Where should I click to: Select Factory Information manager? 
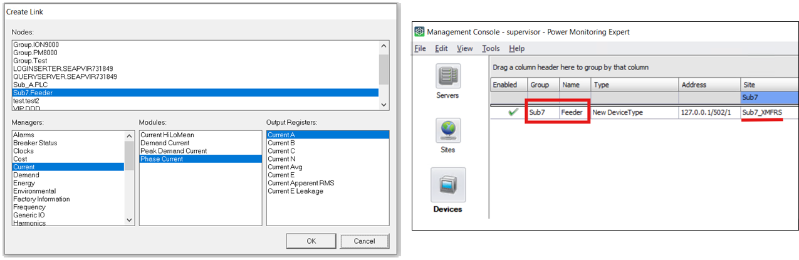pyautogui.click(x=68, y=199)
